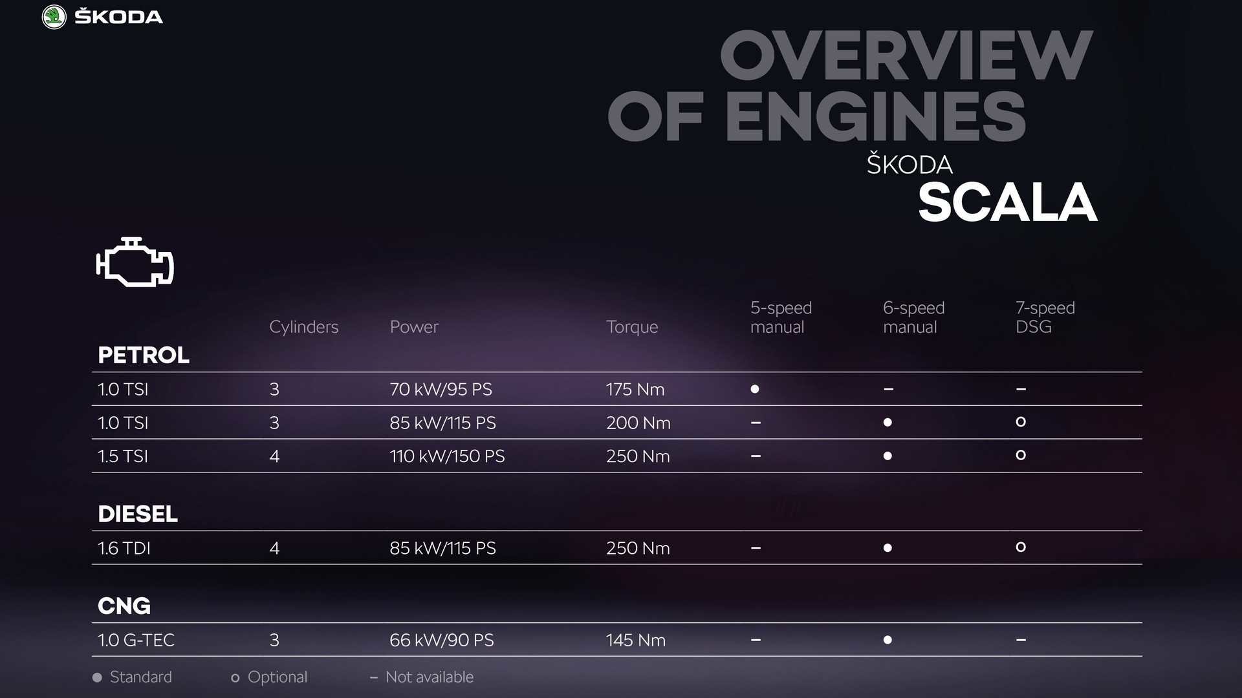Click the Standard filled dot legend icon

coord(97,677)
